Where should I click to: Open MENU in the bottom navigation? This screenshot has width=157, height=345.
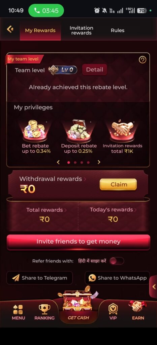pos(18,312)
